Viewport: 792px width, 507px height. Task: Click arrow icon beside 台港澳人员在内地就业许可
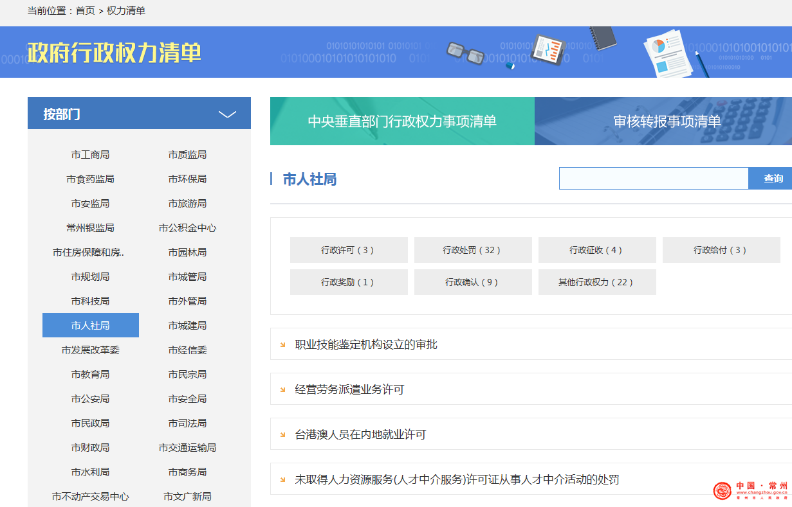coord(282,435)
